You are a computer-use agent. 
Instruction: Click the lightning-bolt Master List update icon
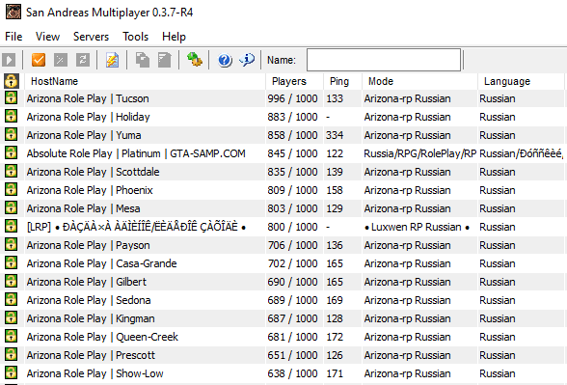click(112, 60)
